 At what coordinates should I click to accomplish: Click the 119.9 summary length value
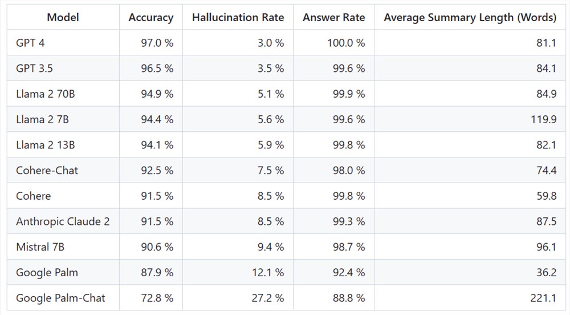point(544,119)
